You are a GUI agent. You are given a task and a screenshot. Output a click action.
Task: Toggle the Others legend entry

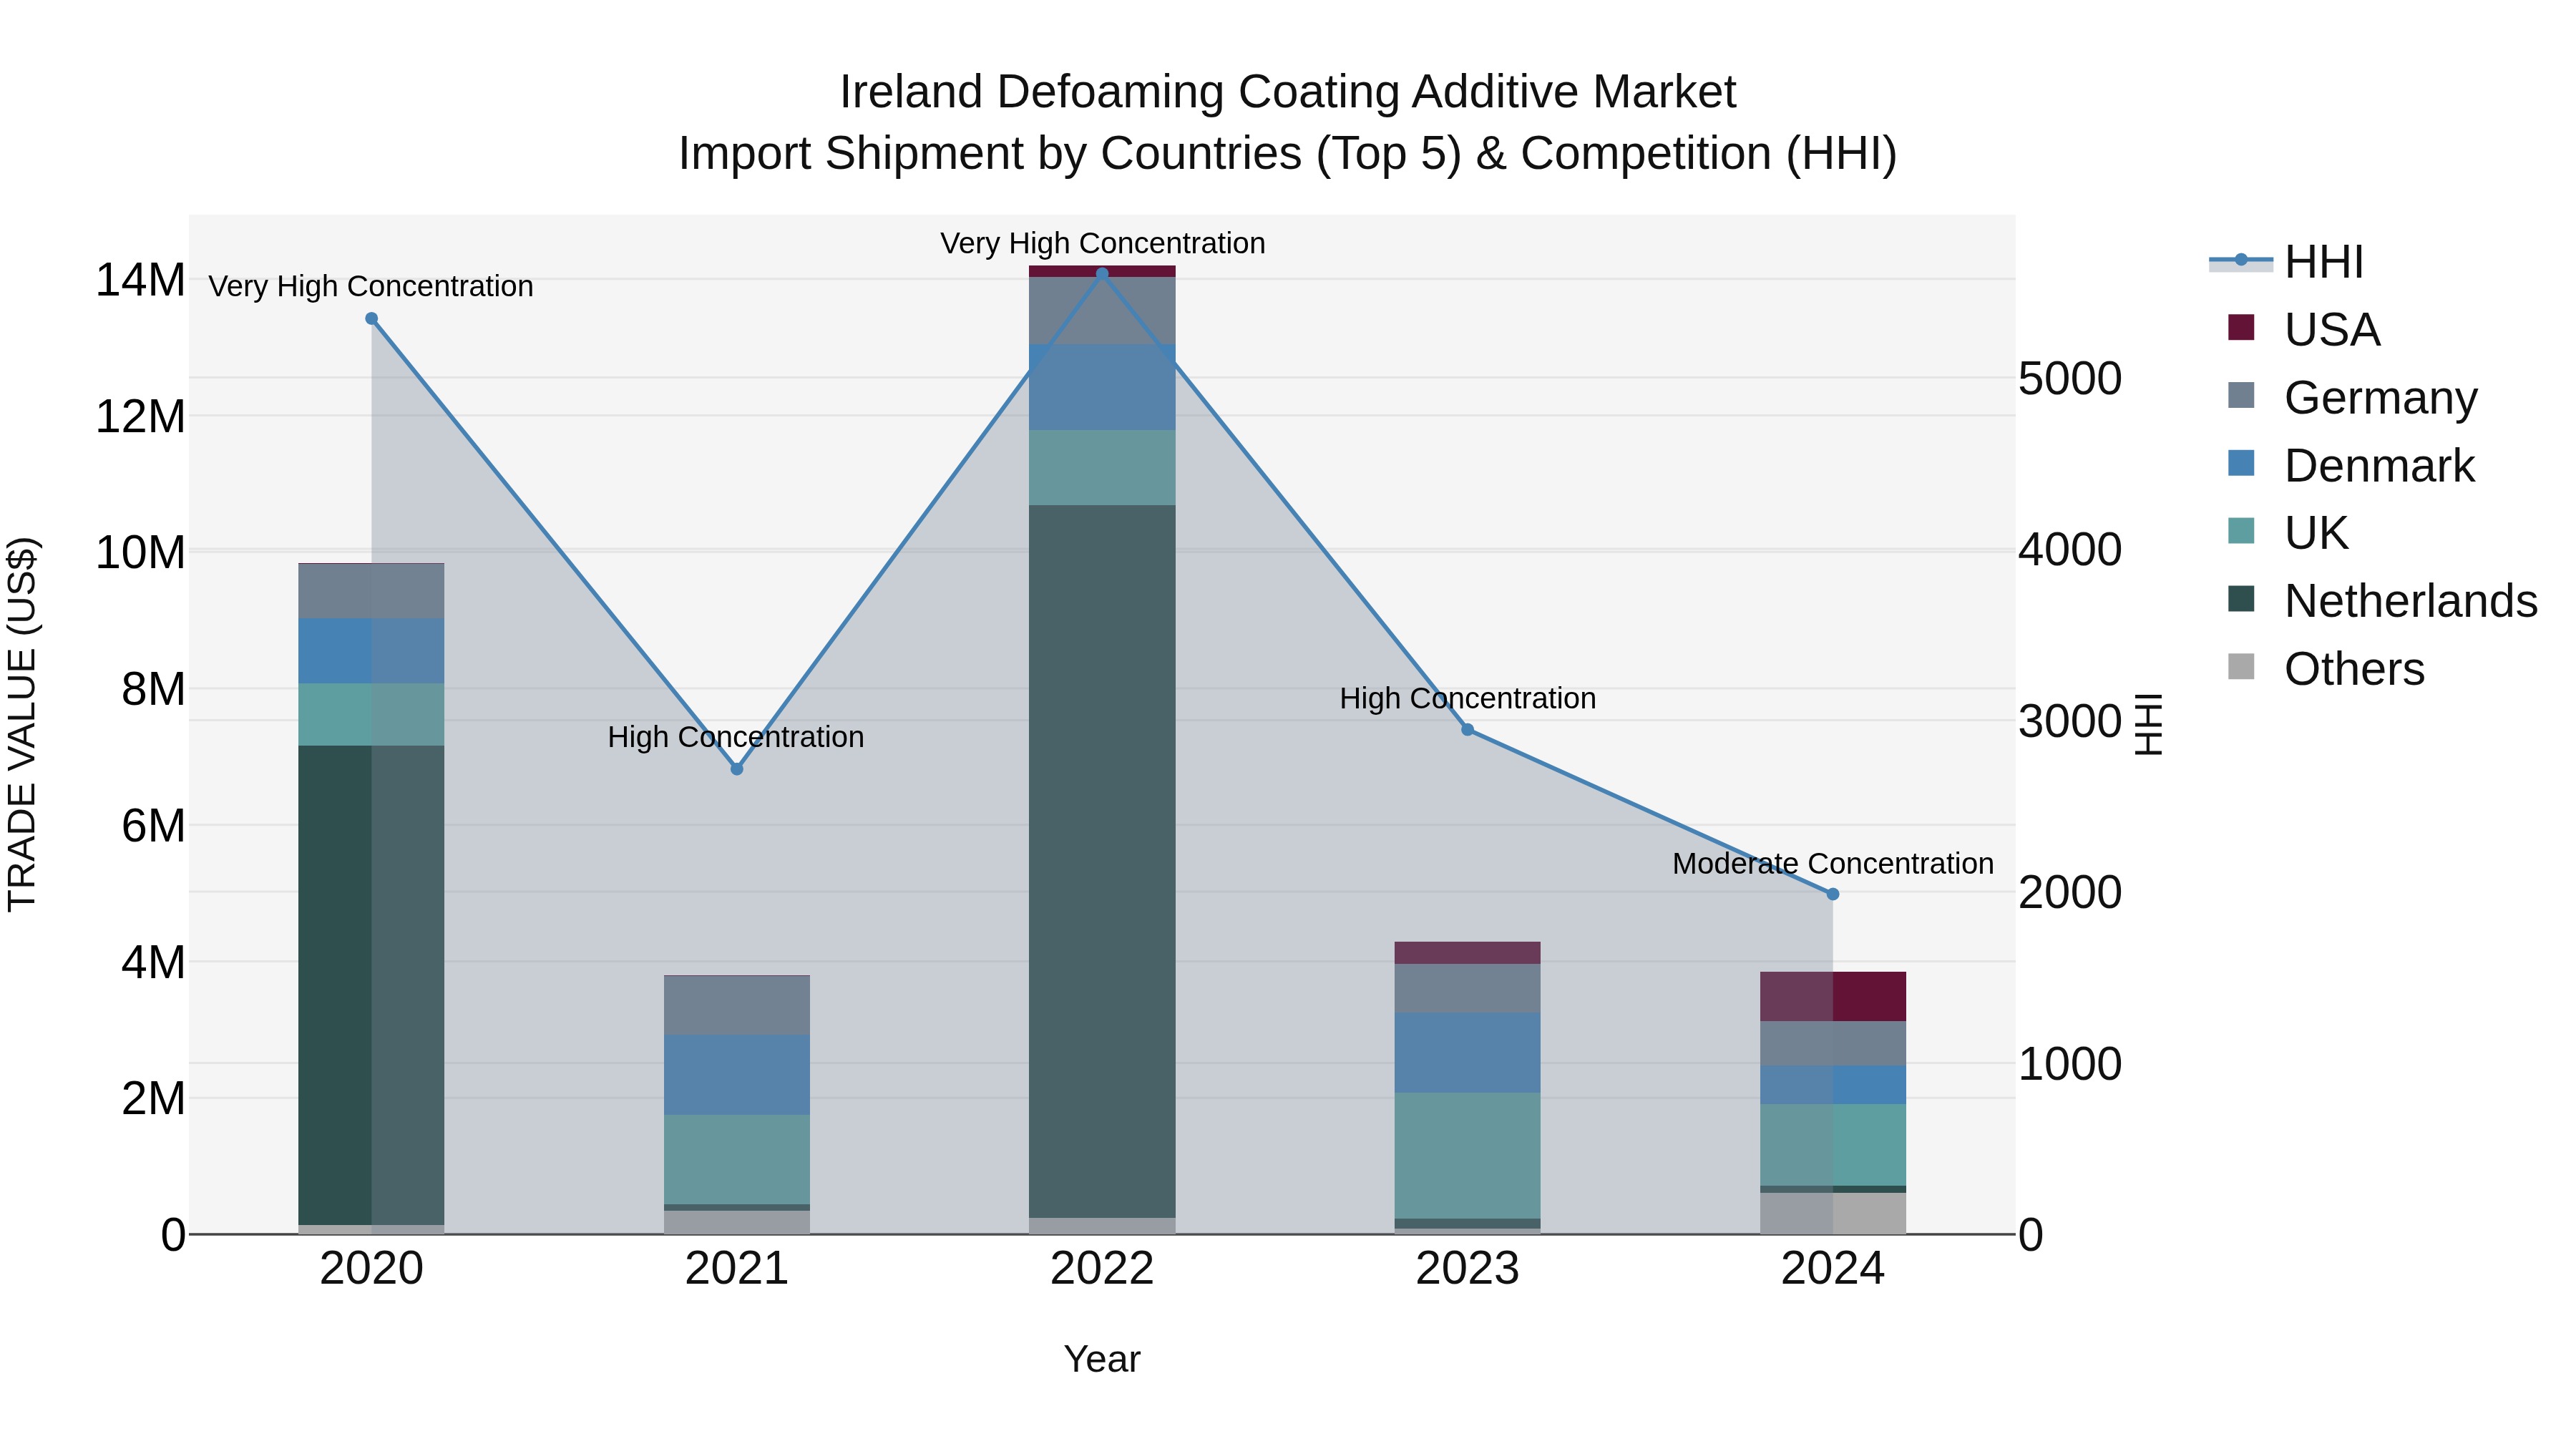[x=2326, y=668]
